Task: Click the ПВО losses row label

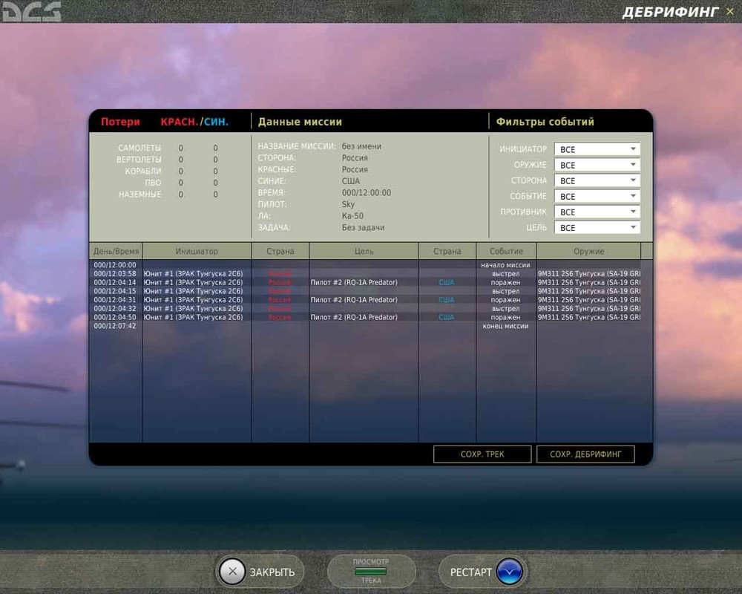Action: 153,183
